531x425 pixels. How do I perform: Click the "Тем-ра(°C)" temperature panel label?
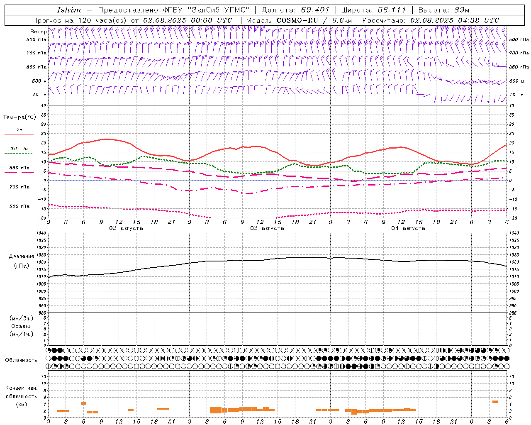click(x=19, y=117)
